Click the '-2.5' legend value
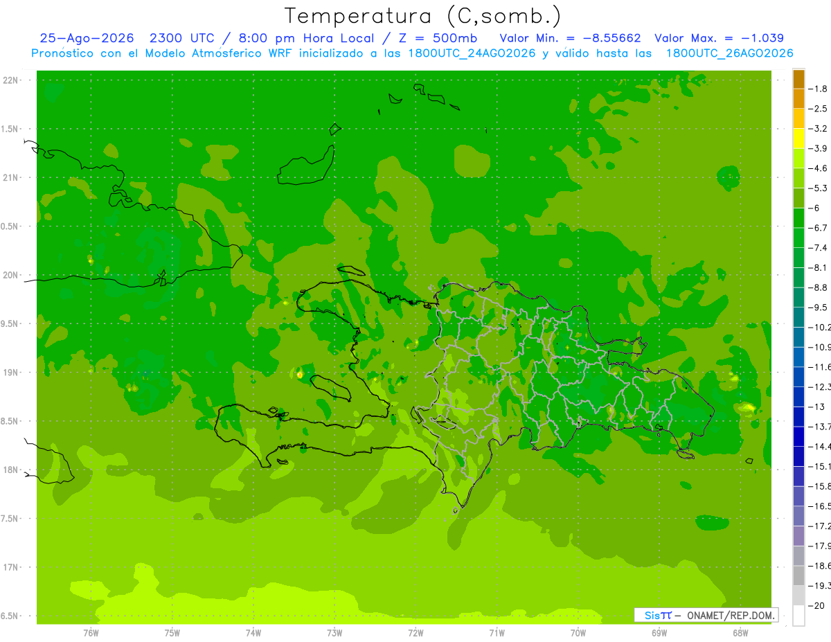 (818, 109)
